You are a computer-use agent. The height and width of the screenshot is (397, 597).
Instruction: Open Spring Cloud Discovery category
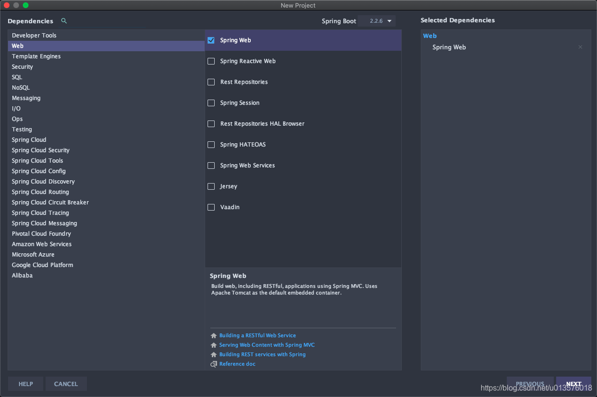[x=106, y=182]
